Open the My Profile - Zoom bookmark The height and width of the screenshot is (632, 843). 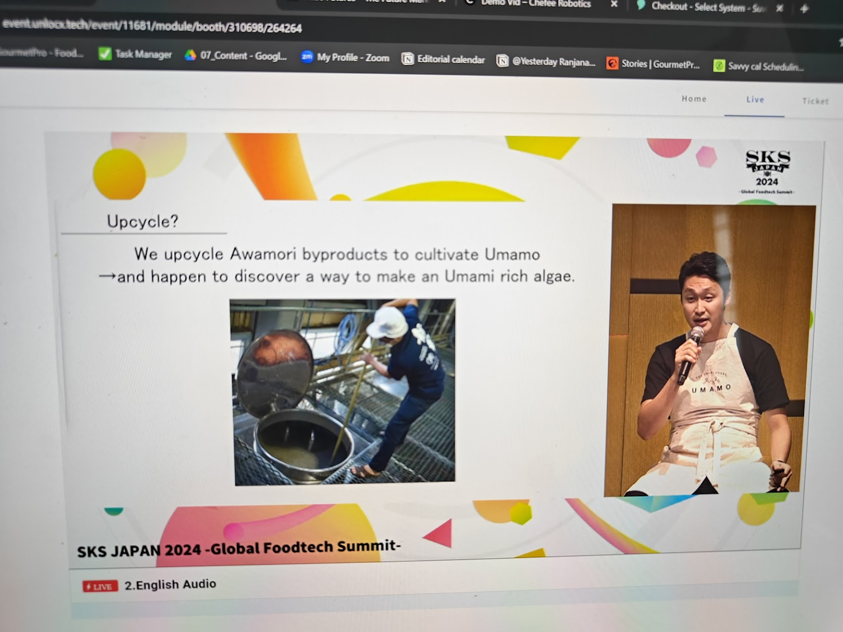345,57
